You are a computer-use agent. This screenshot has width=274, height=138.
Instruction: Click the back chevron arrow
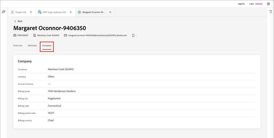point(15,21)
